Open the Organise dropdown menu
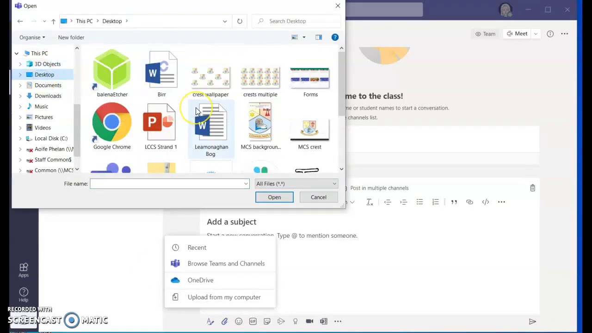Viewport: 592px width, 333px height. tap(32, 37)
